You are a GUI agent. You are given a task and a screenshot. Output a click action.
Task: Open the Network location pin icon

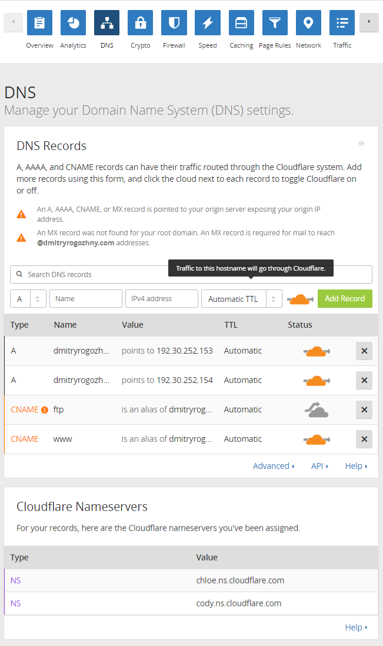308,23
